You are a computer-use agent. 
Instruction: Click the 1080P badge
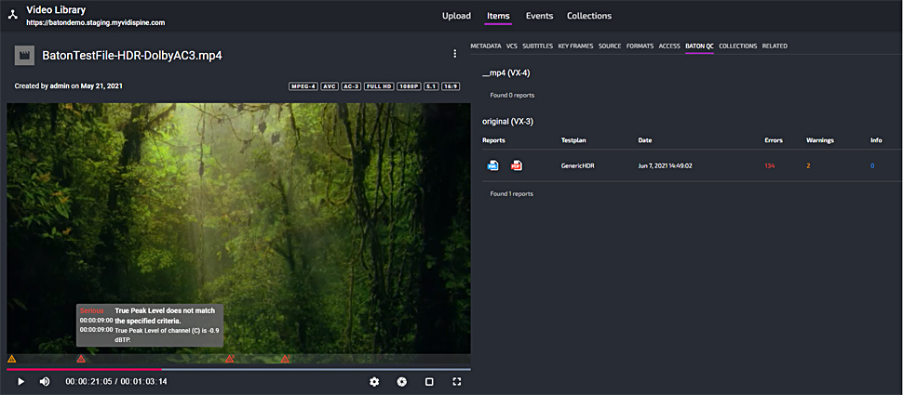(x=409, y=86)
